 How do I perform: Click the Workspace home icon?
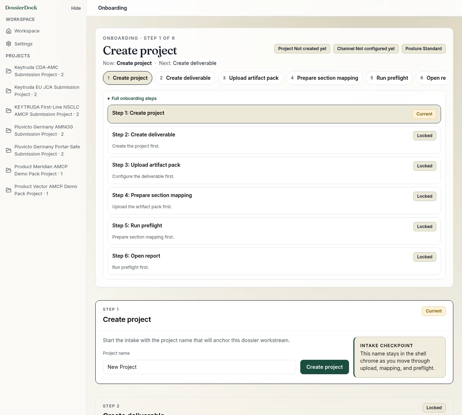coord(9,31)
